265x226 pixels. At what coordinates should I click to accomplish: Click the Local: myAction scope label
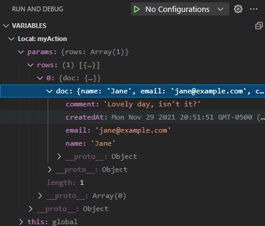42,39
